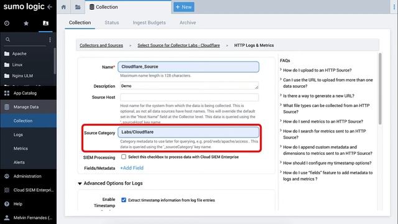Image resolution: width=398 pixels, height=224 pixels.
Task: Show recent items clock icon
Action: pyautogui.click(x=7, y=24)
